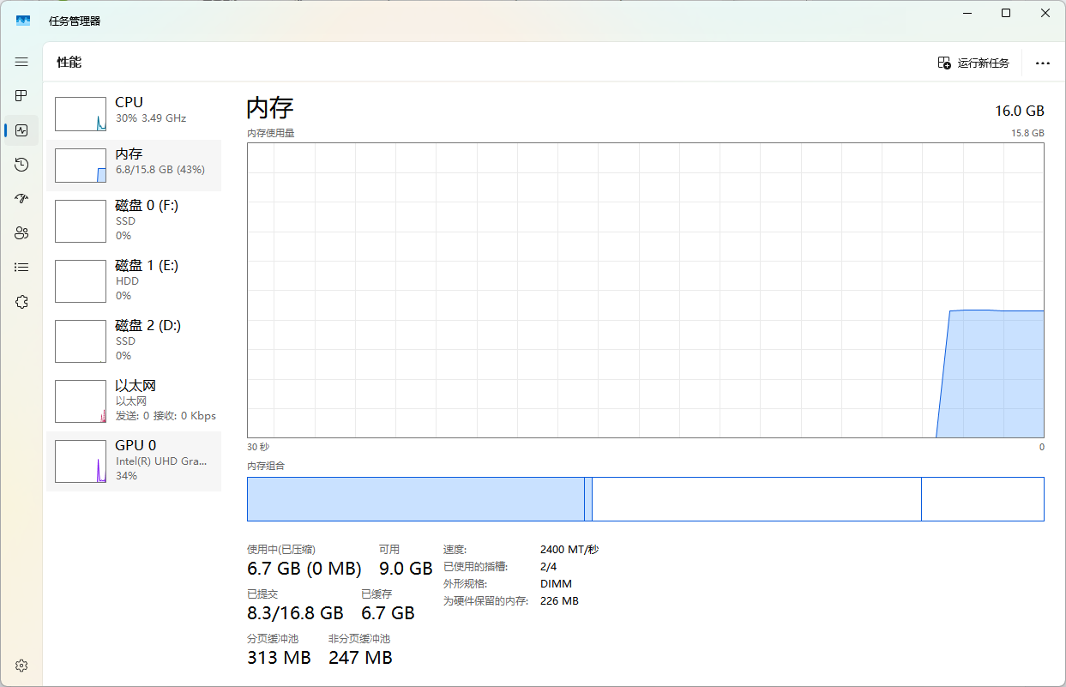Toggle the hamburger navigation menu
Image resolution: width=1066 pixels, height=687 pixels.
[21, 62]
